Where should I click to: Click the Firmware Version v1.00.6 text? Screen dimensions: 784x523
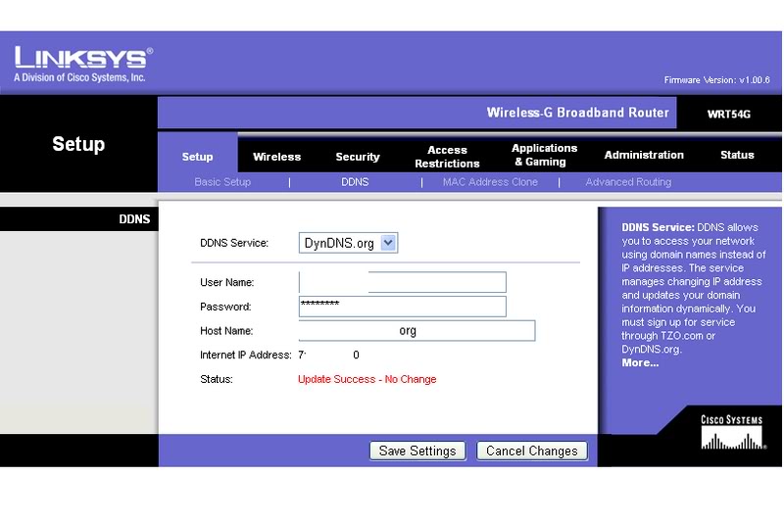[717, 80]
